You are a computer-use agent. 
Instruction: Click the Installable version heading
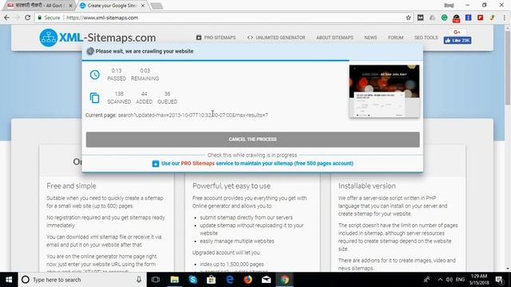(x=367, y=186)
